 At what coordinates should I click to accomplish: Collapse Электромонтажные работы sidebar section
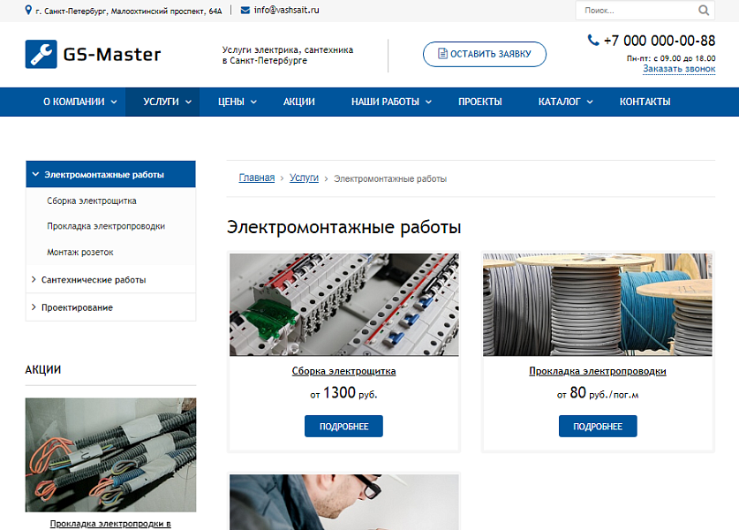pos(35,175)
